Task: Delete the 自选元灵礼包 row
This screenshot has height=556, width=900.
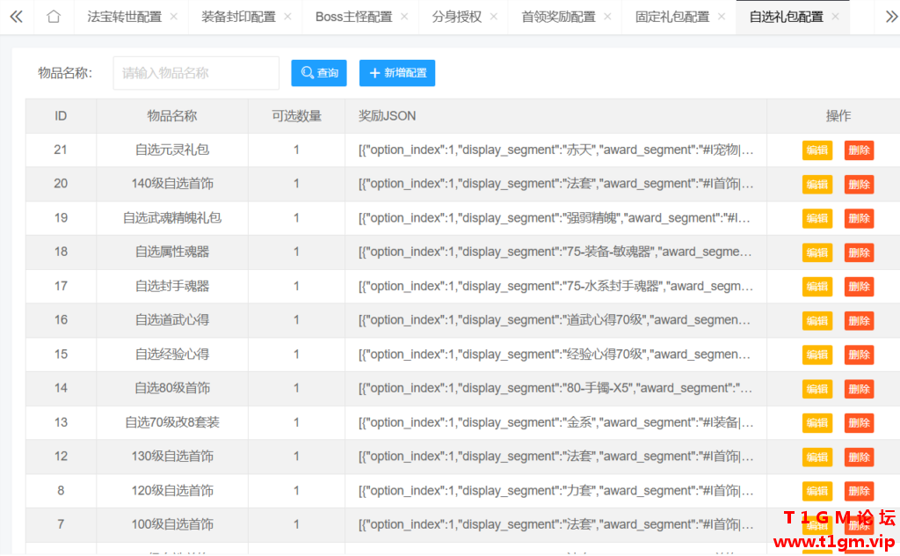Action: pos(859,150)
